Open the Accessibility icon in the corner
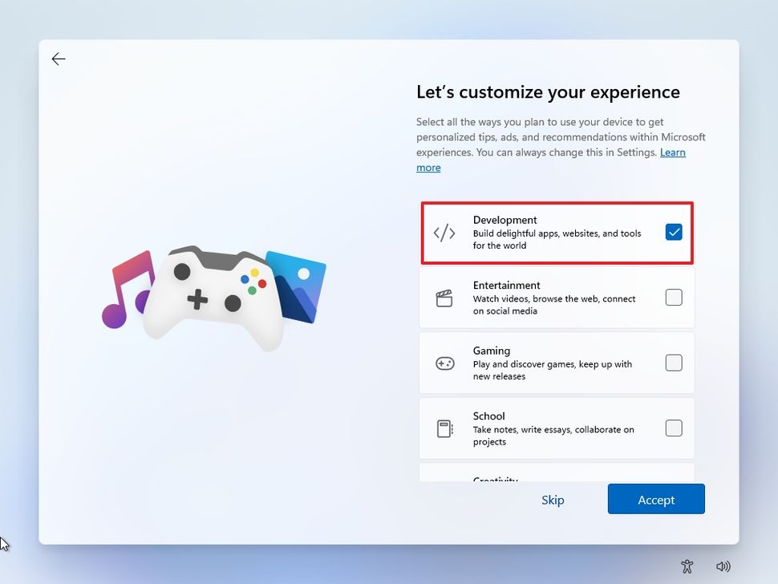The width and height of the screenshot is (778, 584). [687, 566]
